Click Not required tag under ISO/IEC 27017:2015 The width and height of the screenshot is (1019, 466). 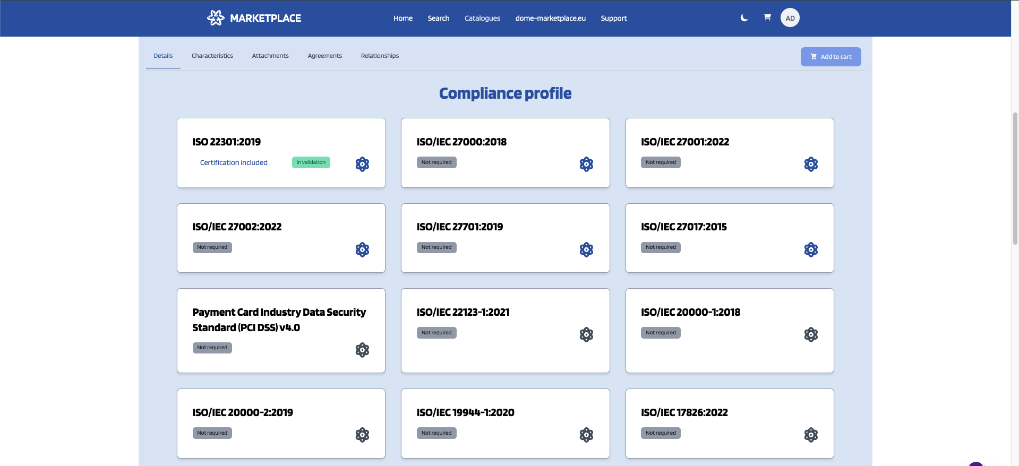tap(661, 247)
